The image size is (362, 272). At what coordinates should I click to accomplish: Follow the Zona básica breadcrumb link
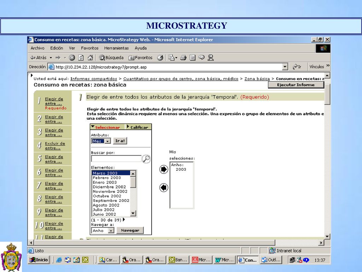(x=257, y=79)
